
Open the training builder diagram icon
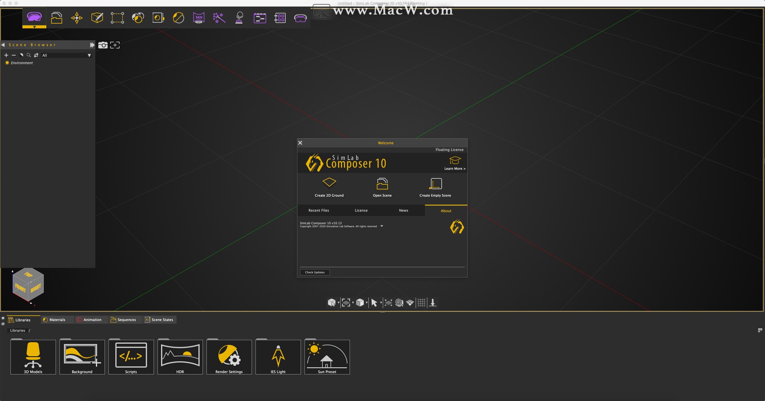point(260,18)
